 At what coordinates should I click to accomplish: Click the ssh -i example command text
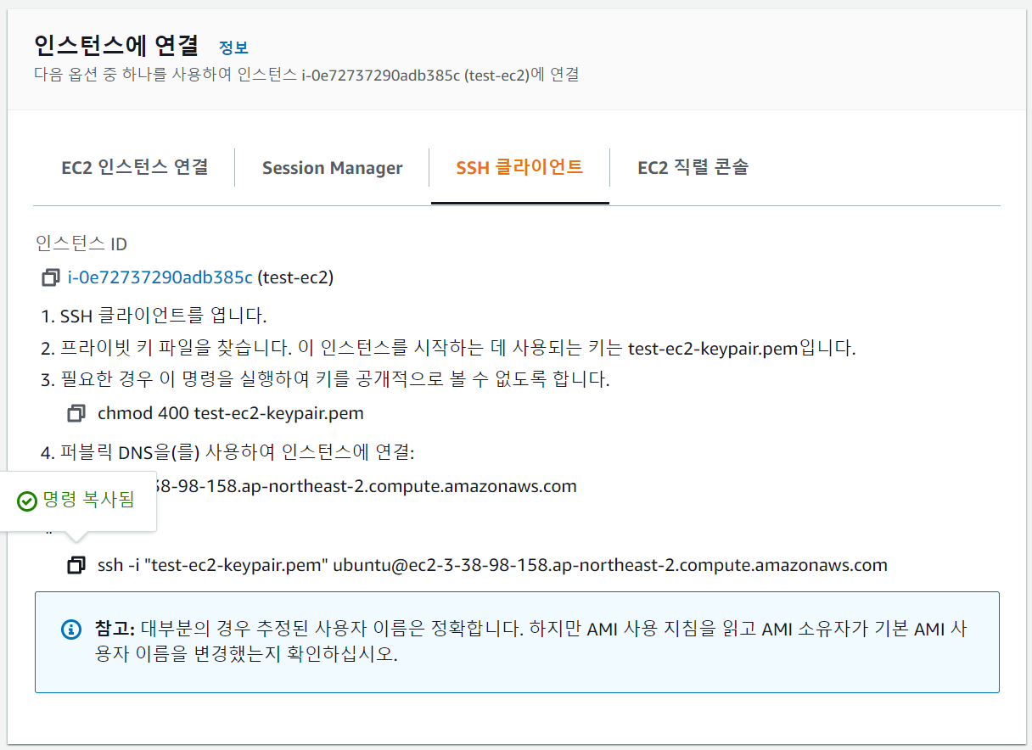click(492, 564)
